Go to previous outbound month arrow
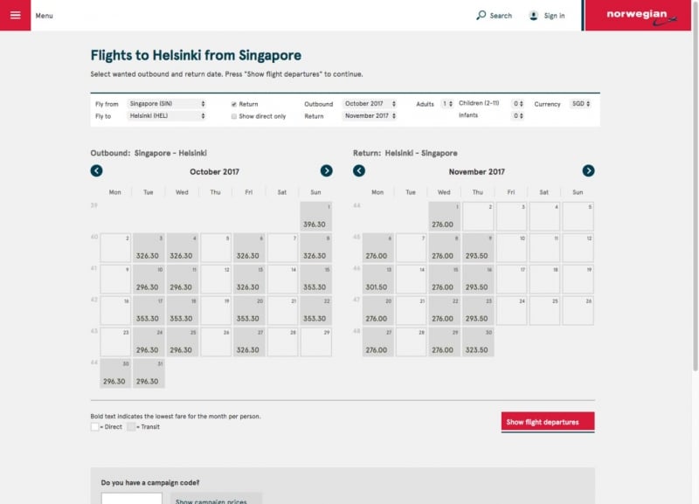 coord(96,171)
